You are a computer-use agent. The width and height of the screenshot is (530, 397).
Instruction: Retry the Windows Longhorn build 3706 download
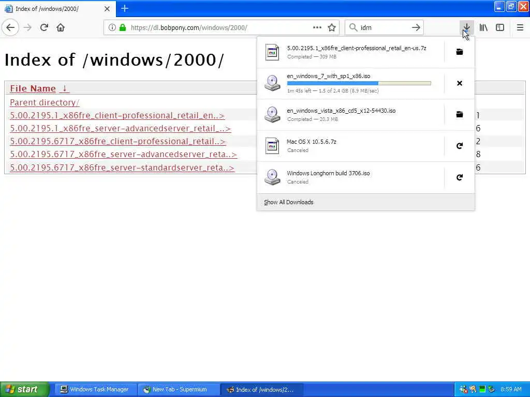[x=460, y=177]
